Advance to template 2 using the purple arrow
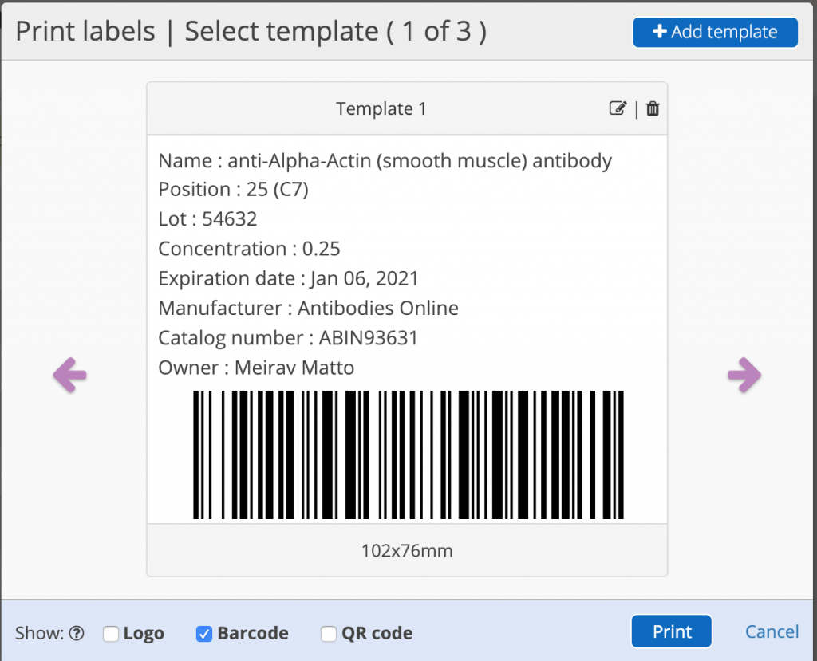The height and width of the screenshot is (661, 817). pos(745,375)
